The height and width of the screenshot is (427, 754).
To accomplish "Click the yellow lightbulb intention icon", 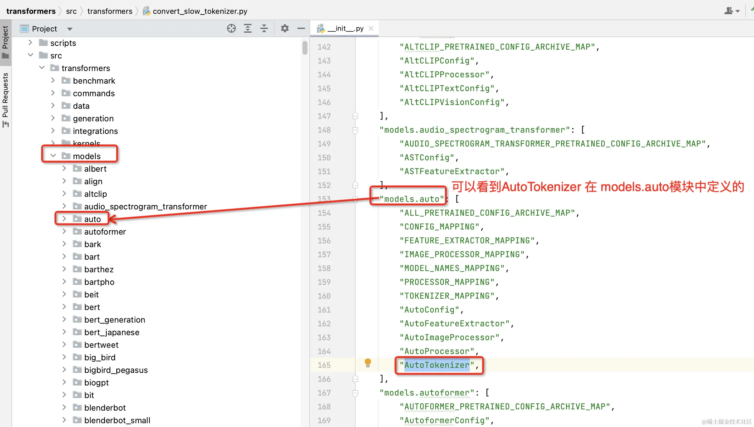I will point(368,363).
